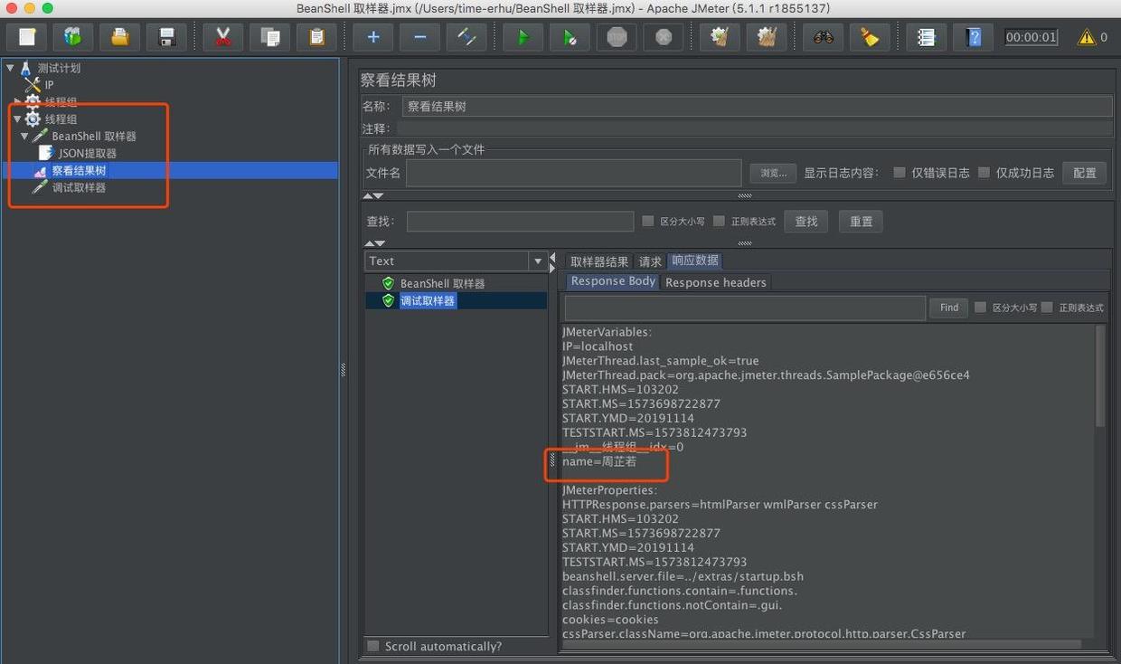
Task: Toggle 正则表达式 next to Find button
Action: tap(1047, 308)
